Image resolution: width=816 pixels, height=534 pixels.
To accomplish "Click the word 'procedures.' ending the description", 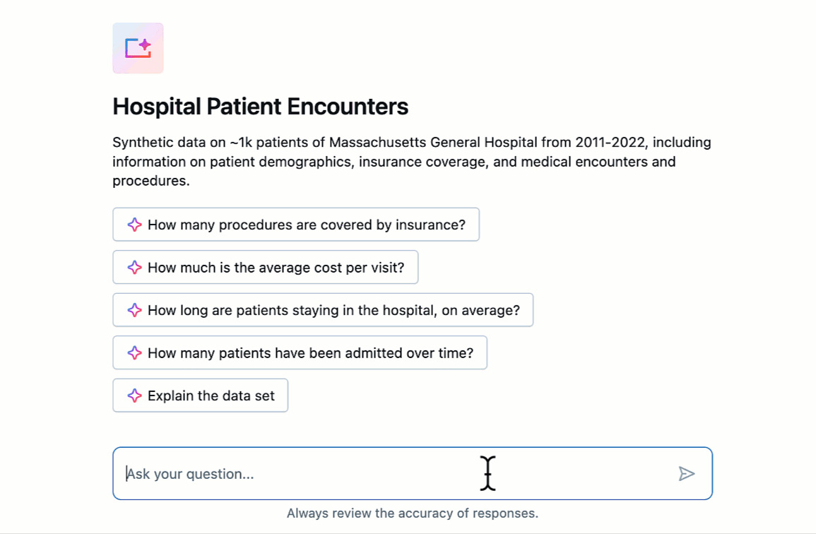I will coord(150,181).
